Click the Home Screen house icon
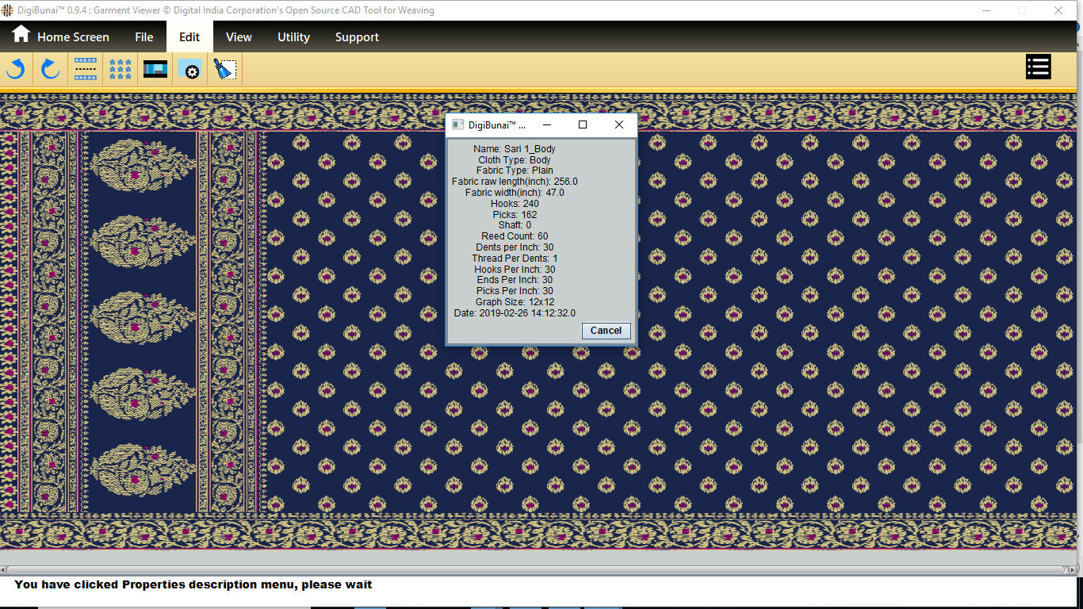1083x609 pixels. click(x=21, y=35)
